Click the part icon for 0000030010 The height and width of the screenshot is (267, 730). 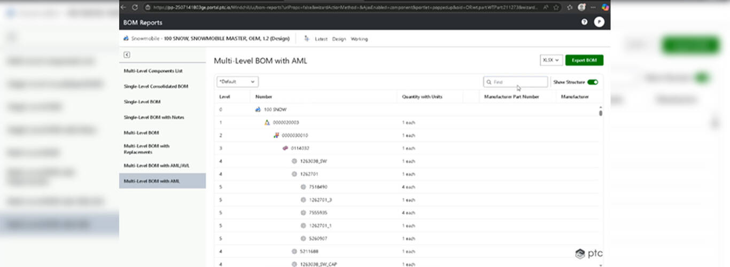[276, 136]
